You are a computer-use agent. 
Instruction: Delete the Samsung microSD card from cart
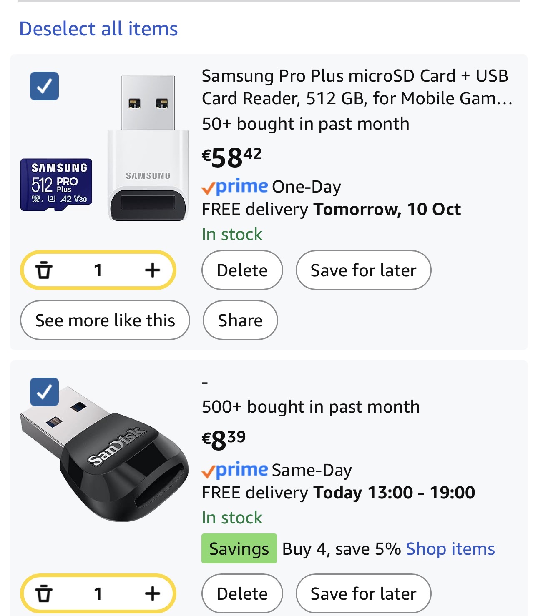(242, 270)
